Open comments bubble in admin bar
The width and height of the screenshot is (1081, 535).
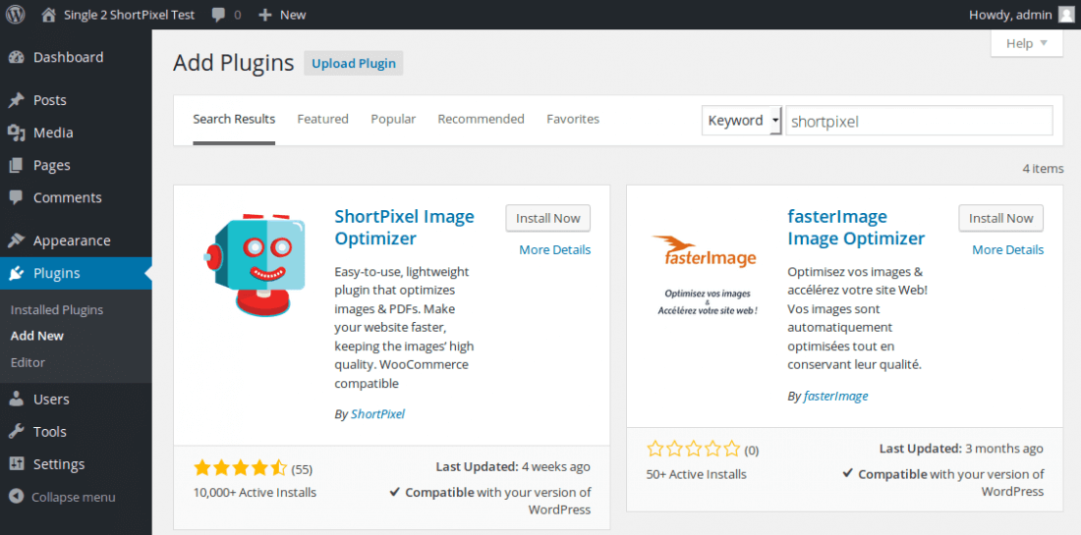click(220, 15)
